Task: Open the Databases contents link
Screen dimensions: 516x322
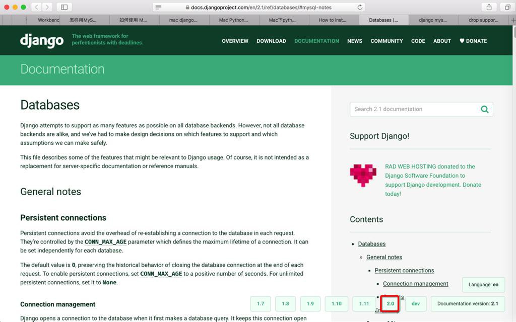Action: tap(371, 244)
